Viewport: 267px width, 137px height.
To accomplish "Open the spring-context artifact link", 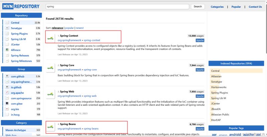I will tap(92, 40).
